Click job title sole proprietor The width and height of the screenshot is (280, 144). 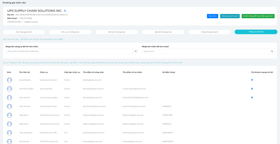tap(46, 89)
